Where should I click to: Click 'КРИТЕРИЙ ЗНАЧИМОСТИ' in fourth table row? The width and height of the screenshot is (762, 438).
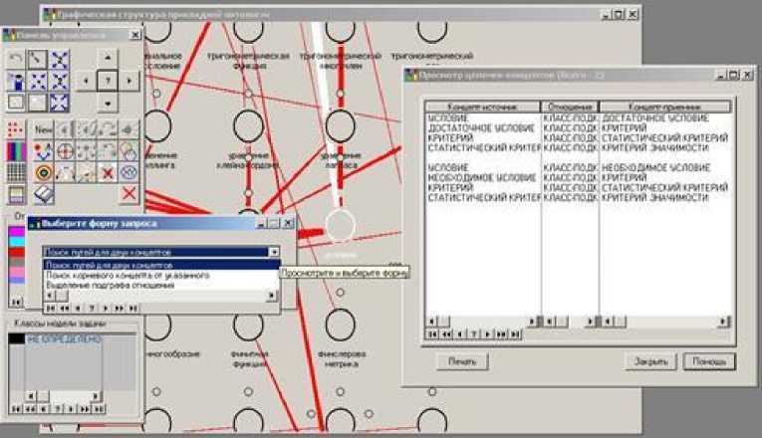(x=655, y=147)
